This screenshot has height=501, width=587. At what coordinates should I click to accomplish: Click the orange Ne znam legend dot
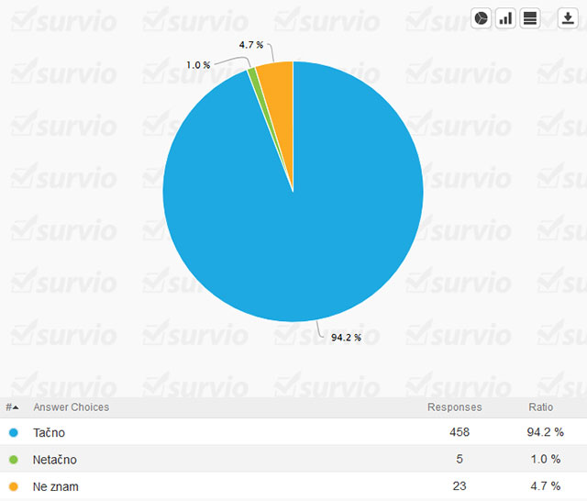click(x=13, y=485)
